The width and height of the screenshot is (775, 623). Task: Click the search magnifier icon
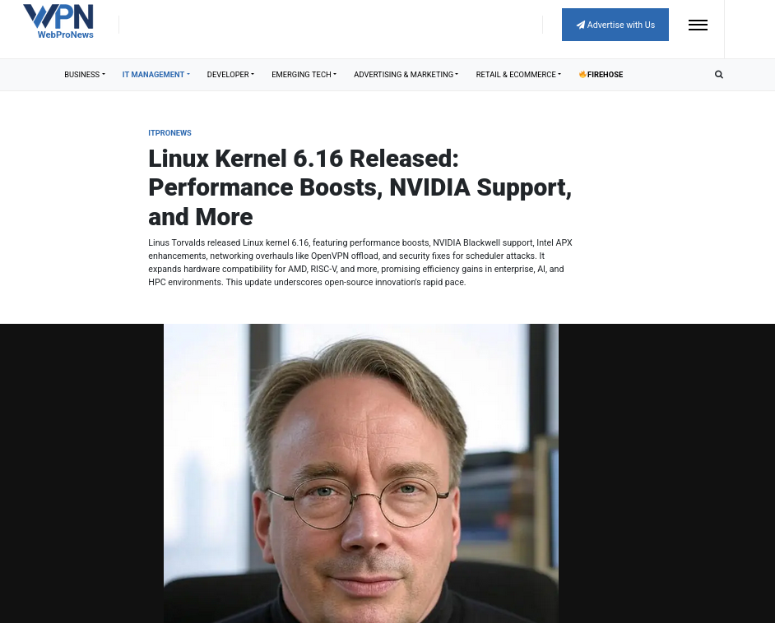pyautogui.click(x=719, y=75)
